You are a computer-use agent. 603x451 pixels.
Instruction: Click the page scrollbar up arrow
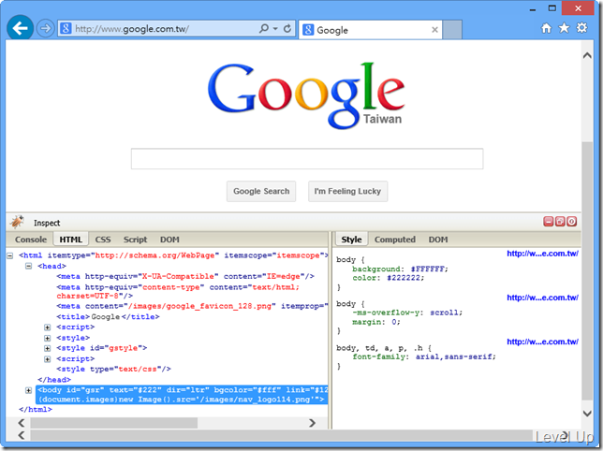pos(587,56)
